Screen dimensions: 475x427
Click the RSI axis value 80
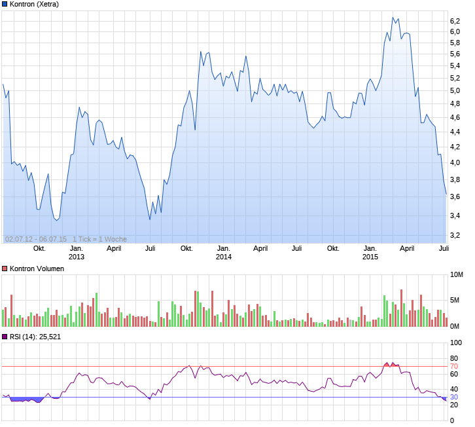point(454,358)
